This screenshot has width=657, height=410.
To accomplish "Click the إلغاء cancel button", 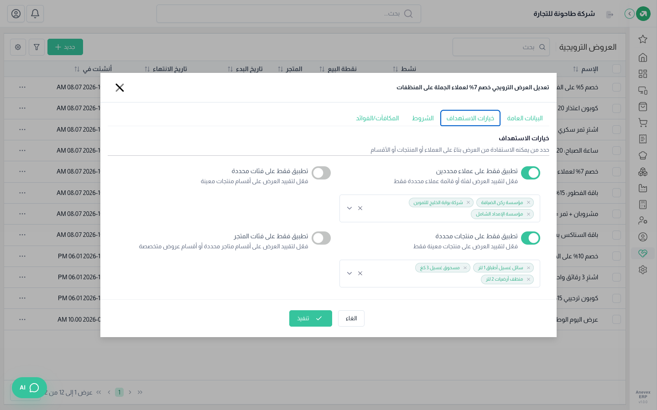I will click(351, 318).
